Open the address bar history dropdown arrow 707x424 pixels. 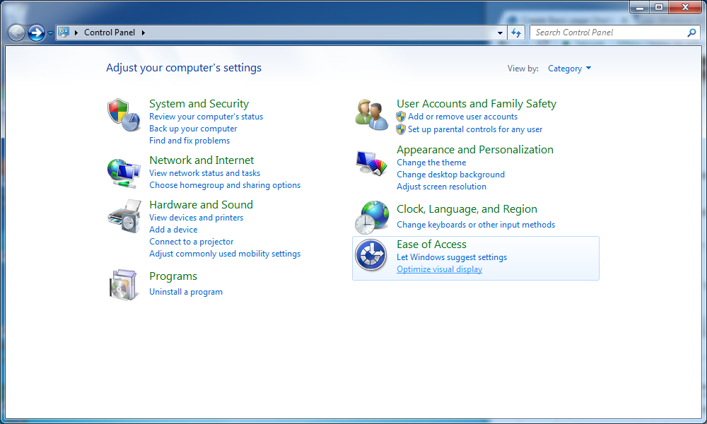click(501, 33)
